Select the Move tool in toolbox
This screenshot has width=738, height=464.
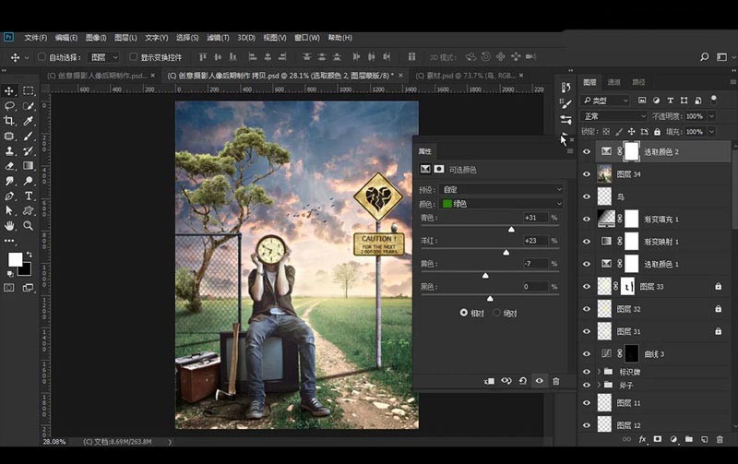tap(9, 90)
